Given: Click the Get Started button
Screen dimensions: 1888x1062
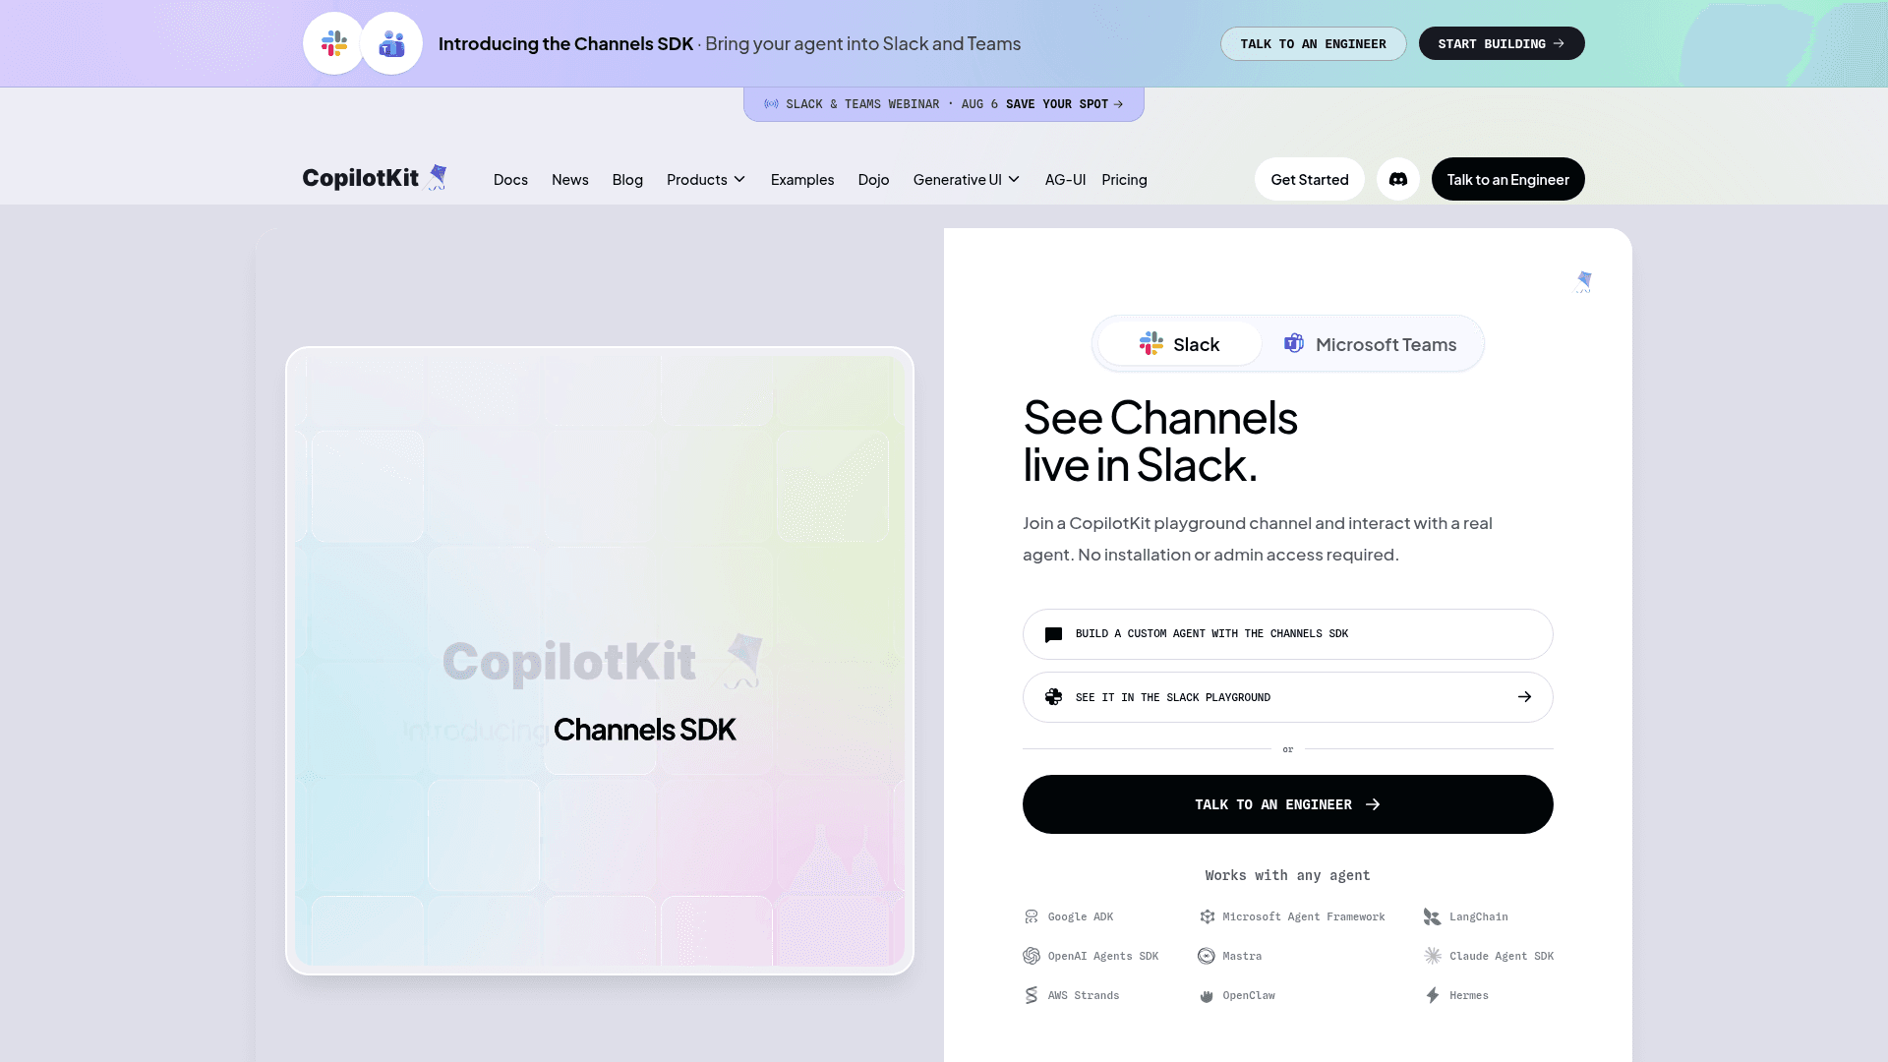Looking at the screenshot, I should coord(1309,179).
